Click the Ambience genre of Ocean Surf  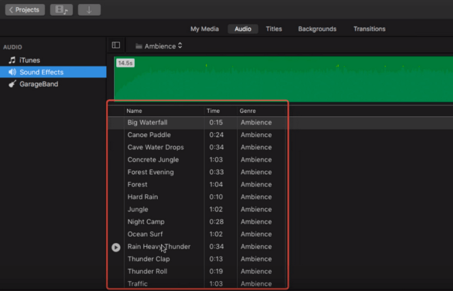257,234
